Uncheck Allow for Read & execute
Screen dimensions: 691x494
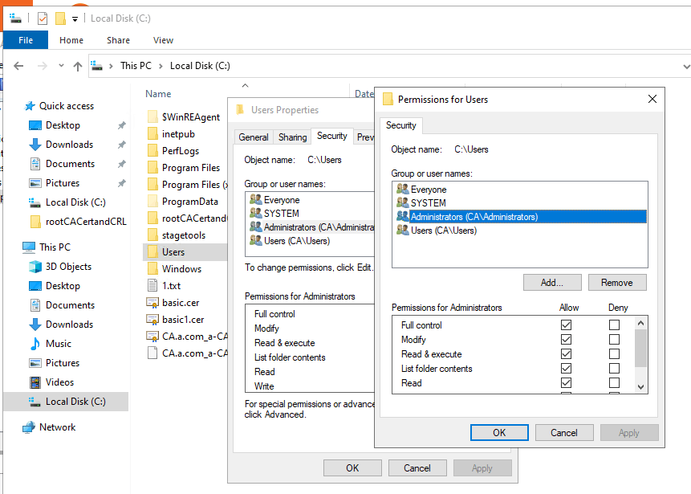point(567,354)
